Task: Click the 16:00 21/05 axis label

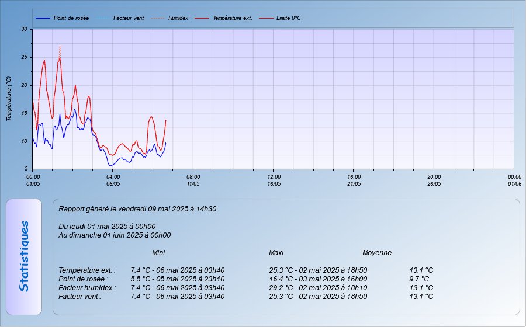Action: coord(354,180)
